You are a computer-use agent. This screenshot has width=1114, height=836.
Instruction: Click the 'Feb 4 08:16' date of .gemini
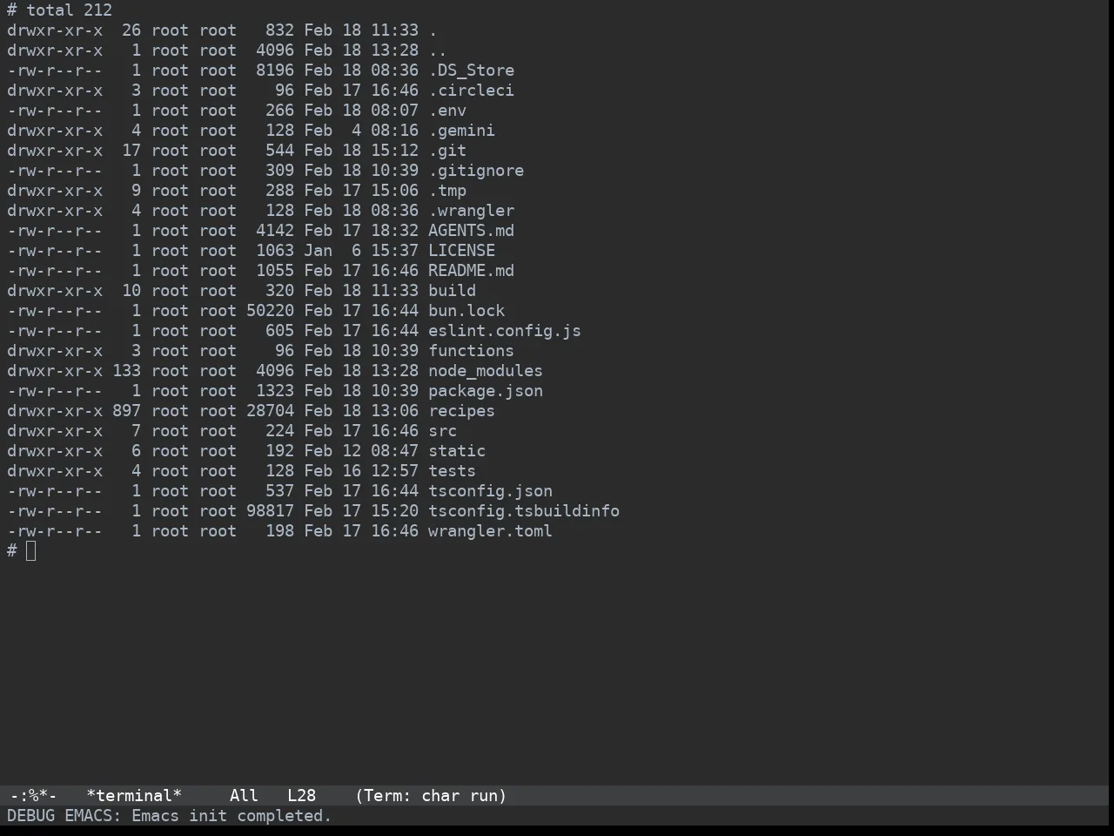[x=361, y=131]
